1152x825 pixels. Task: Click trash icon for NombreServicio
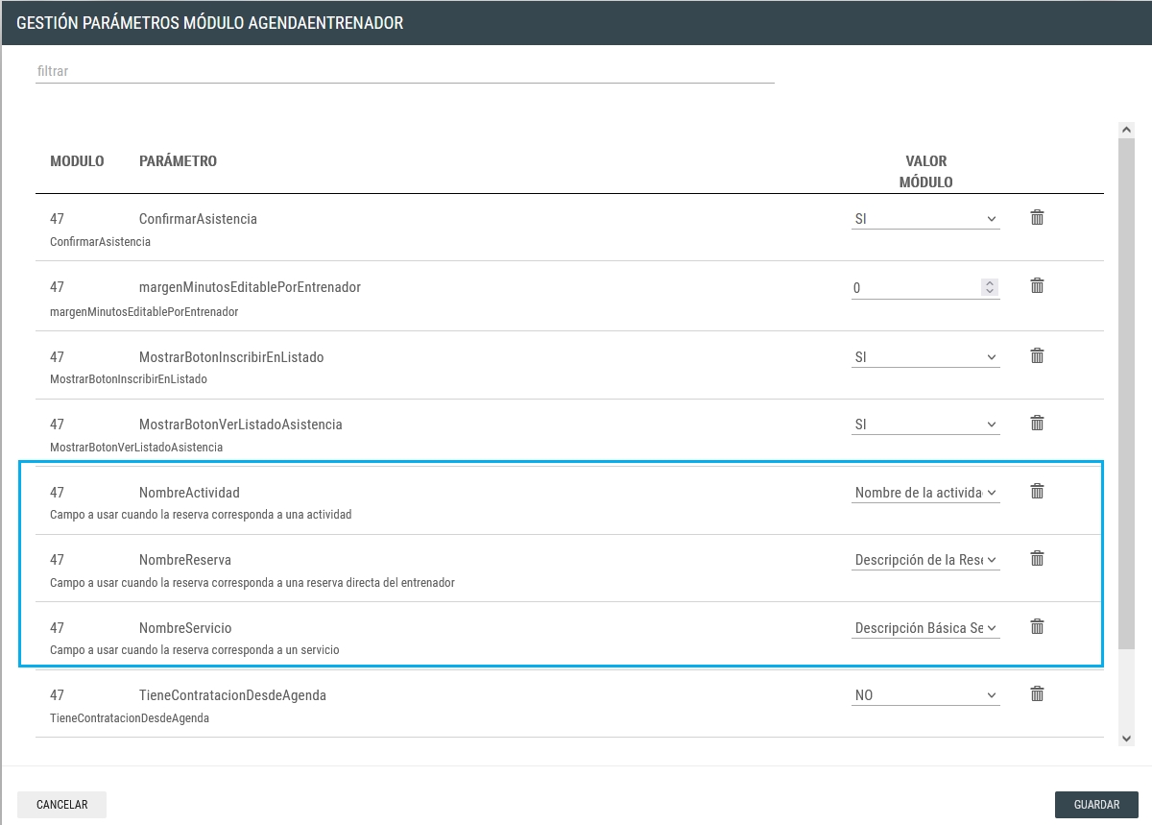pyautogui.click(x=1037, y=627)
